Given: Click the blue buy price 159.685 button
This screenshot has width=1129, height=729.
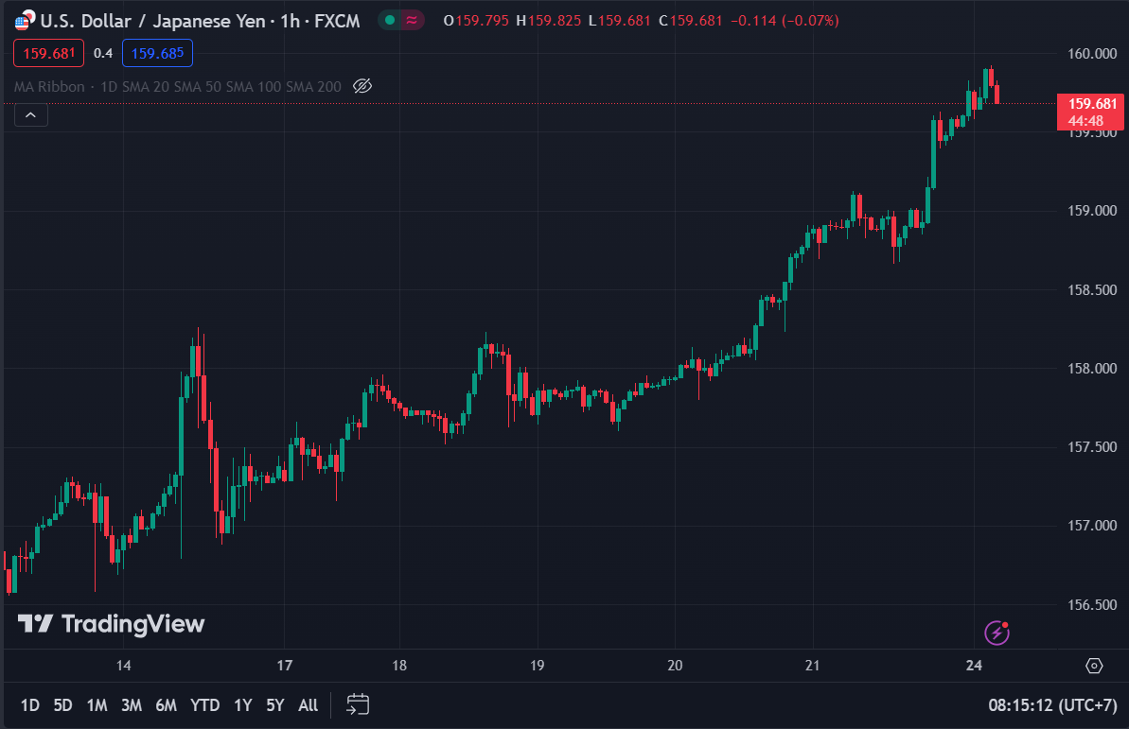Looking at the screenshot, I should point(157,53).
